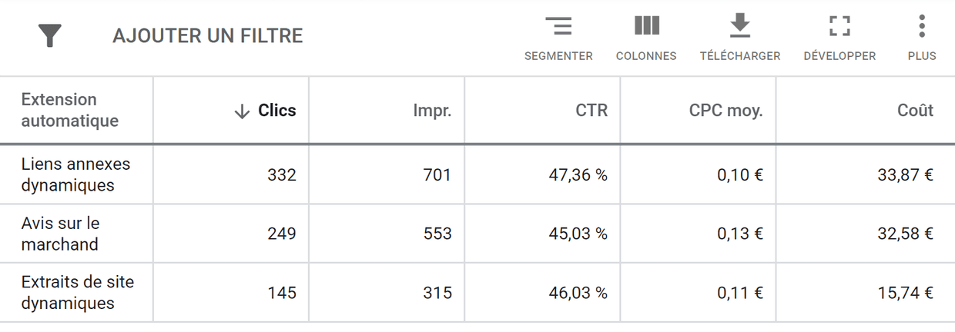Click the funnel filter icon
The image size is (955, 332).
50,35
